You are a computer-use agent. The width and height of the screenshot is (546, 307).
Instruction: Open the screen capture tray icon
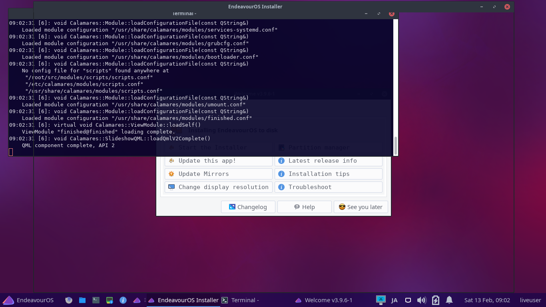(x=381, y=300)
